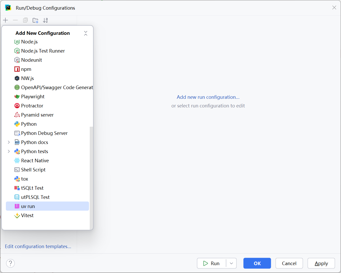Screen dimensions: 341x273
Task: Click the help question mark icon
Action: coord(10,263)
